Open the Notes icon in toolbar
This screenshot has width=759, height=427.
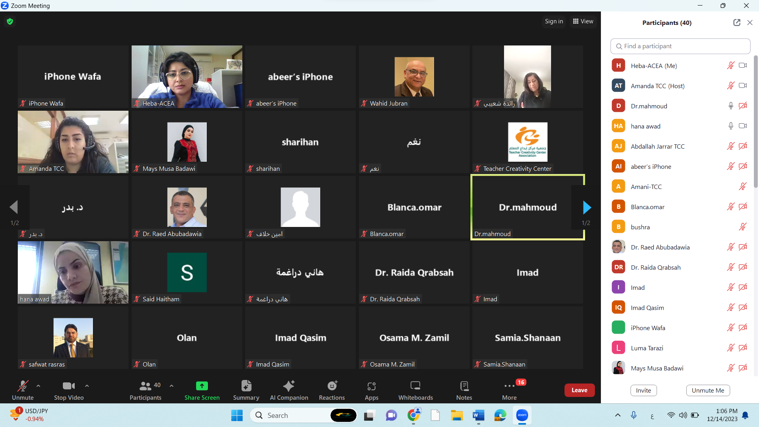(x=464, y=385)
